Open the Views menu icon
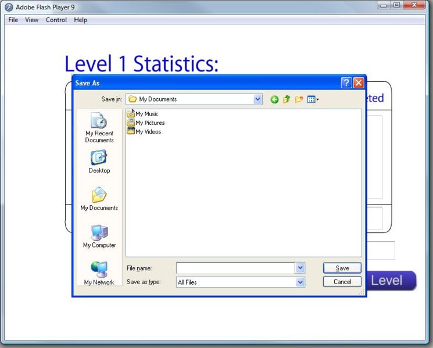433x348 pixels. (313, 99)
